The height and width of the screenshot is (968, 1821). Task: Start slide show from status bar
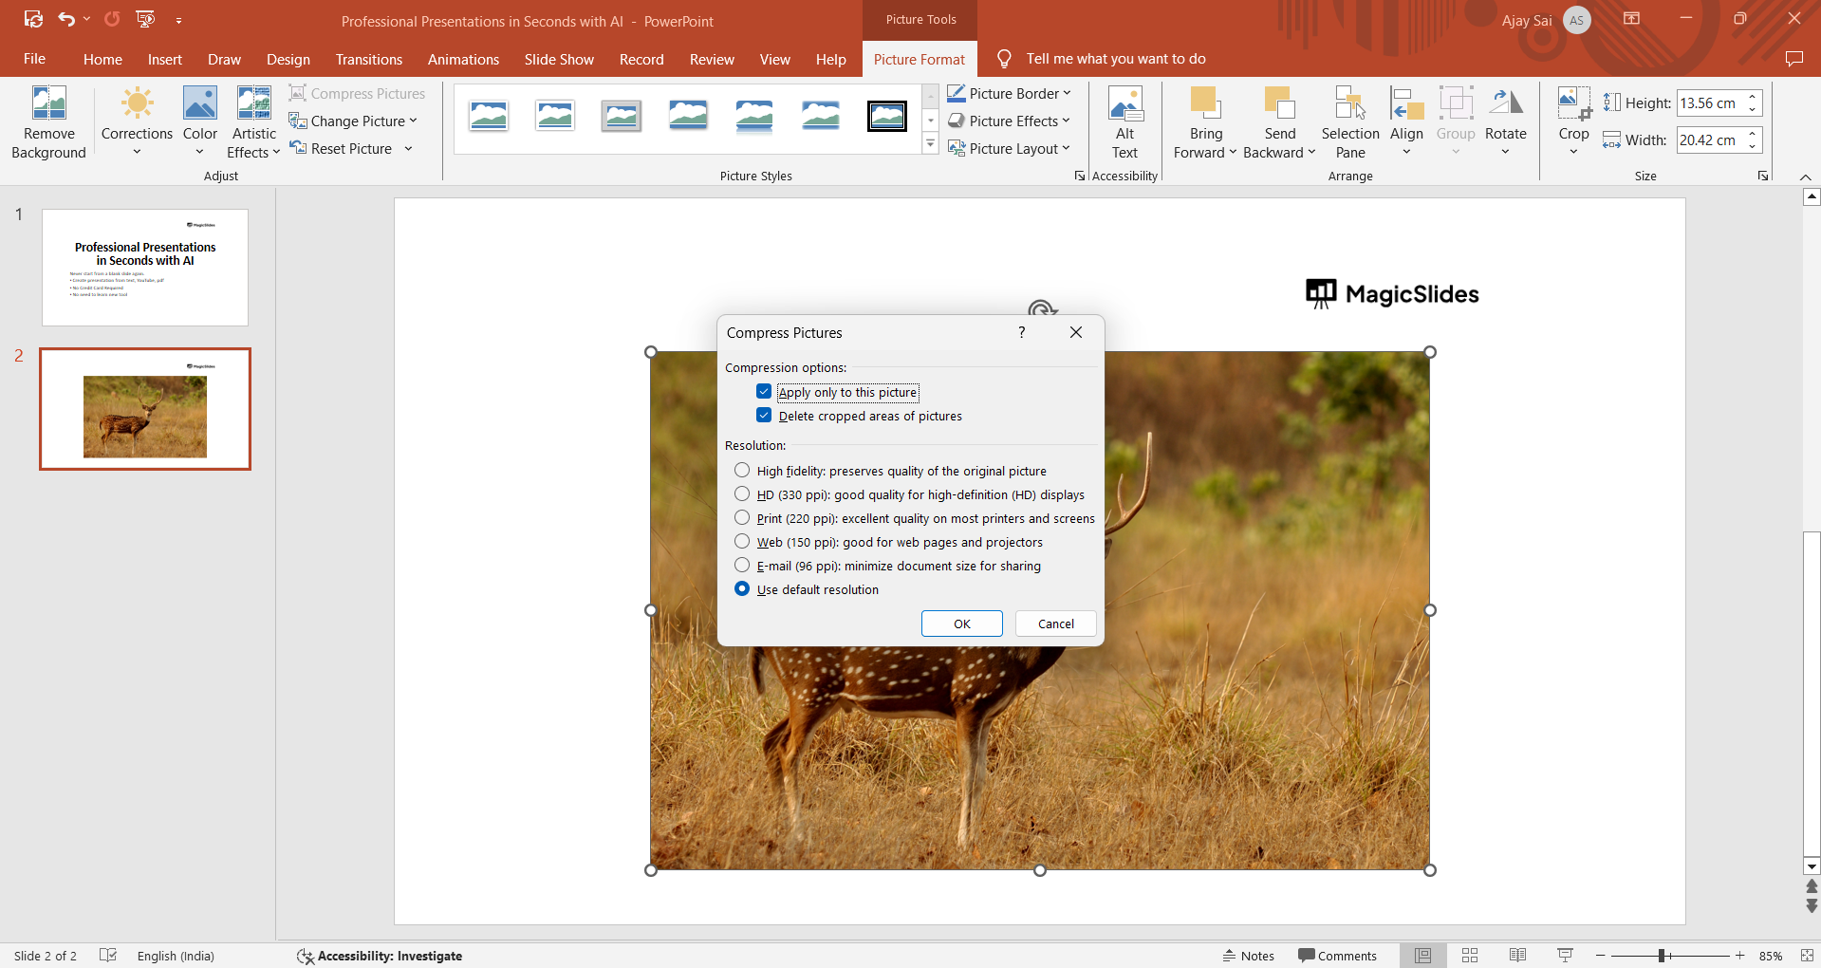[1565, 956]
